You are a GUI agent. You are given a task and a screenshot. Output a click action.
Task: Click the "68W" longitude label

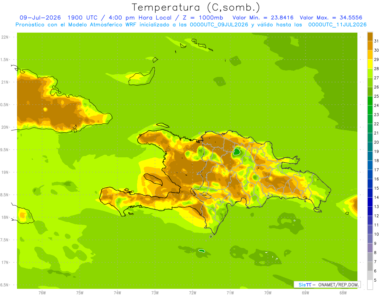(x=343, y=293)
